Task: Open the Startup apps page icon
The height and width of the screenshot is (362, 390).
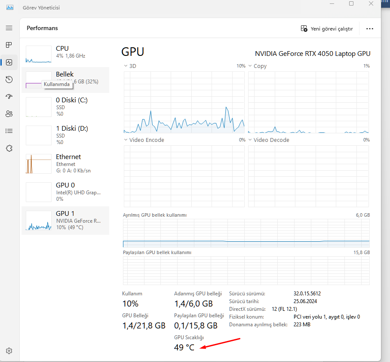Action: coord(9,97)
